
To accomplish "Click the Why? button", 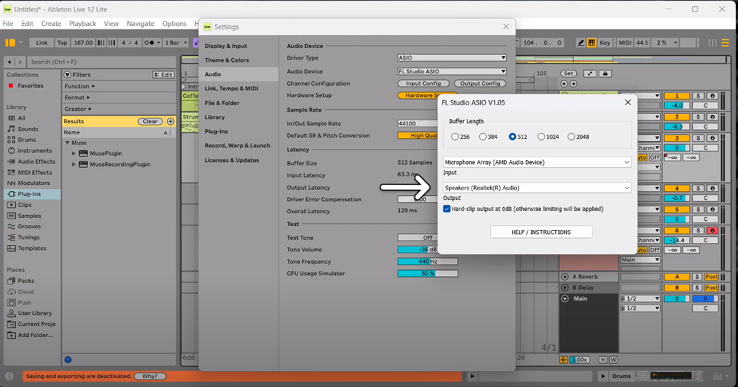I will click(x=150, y=376).
